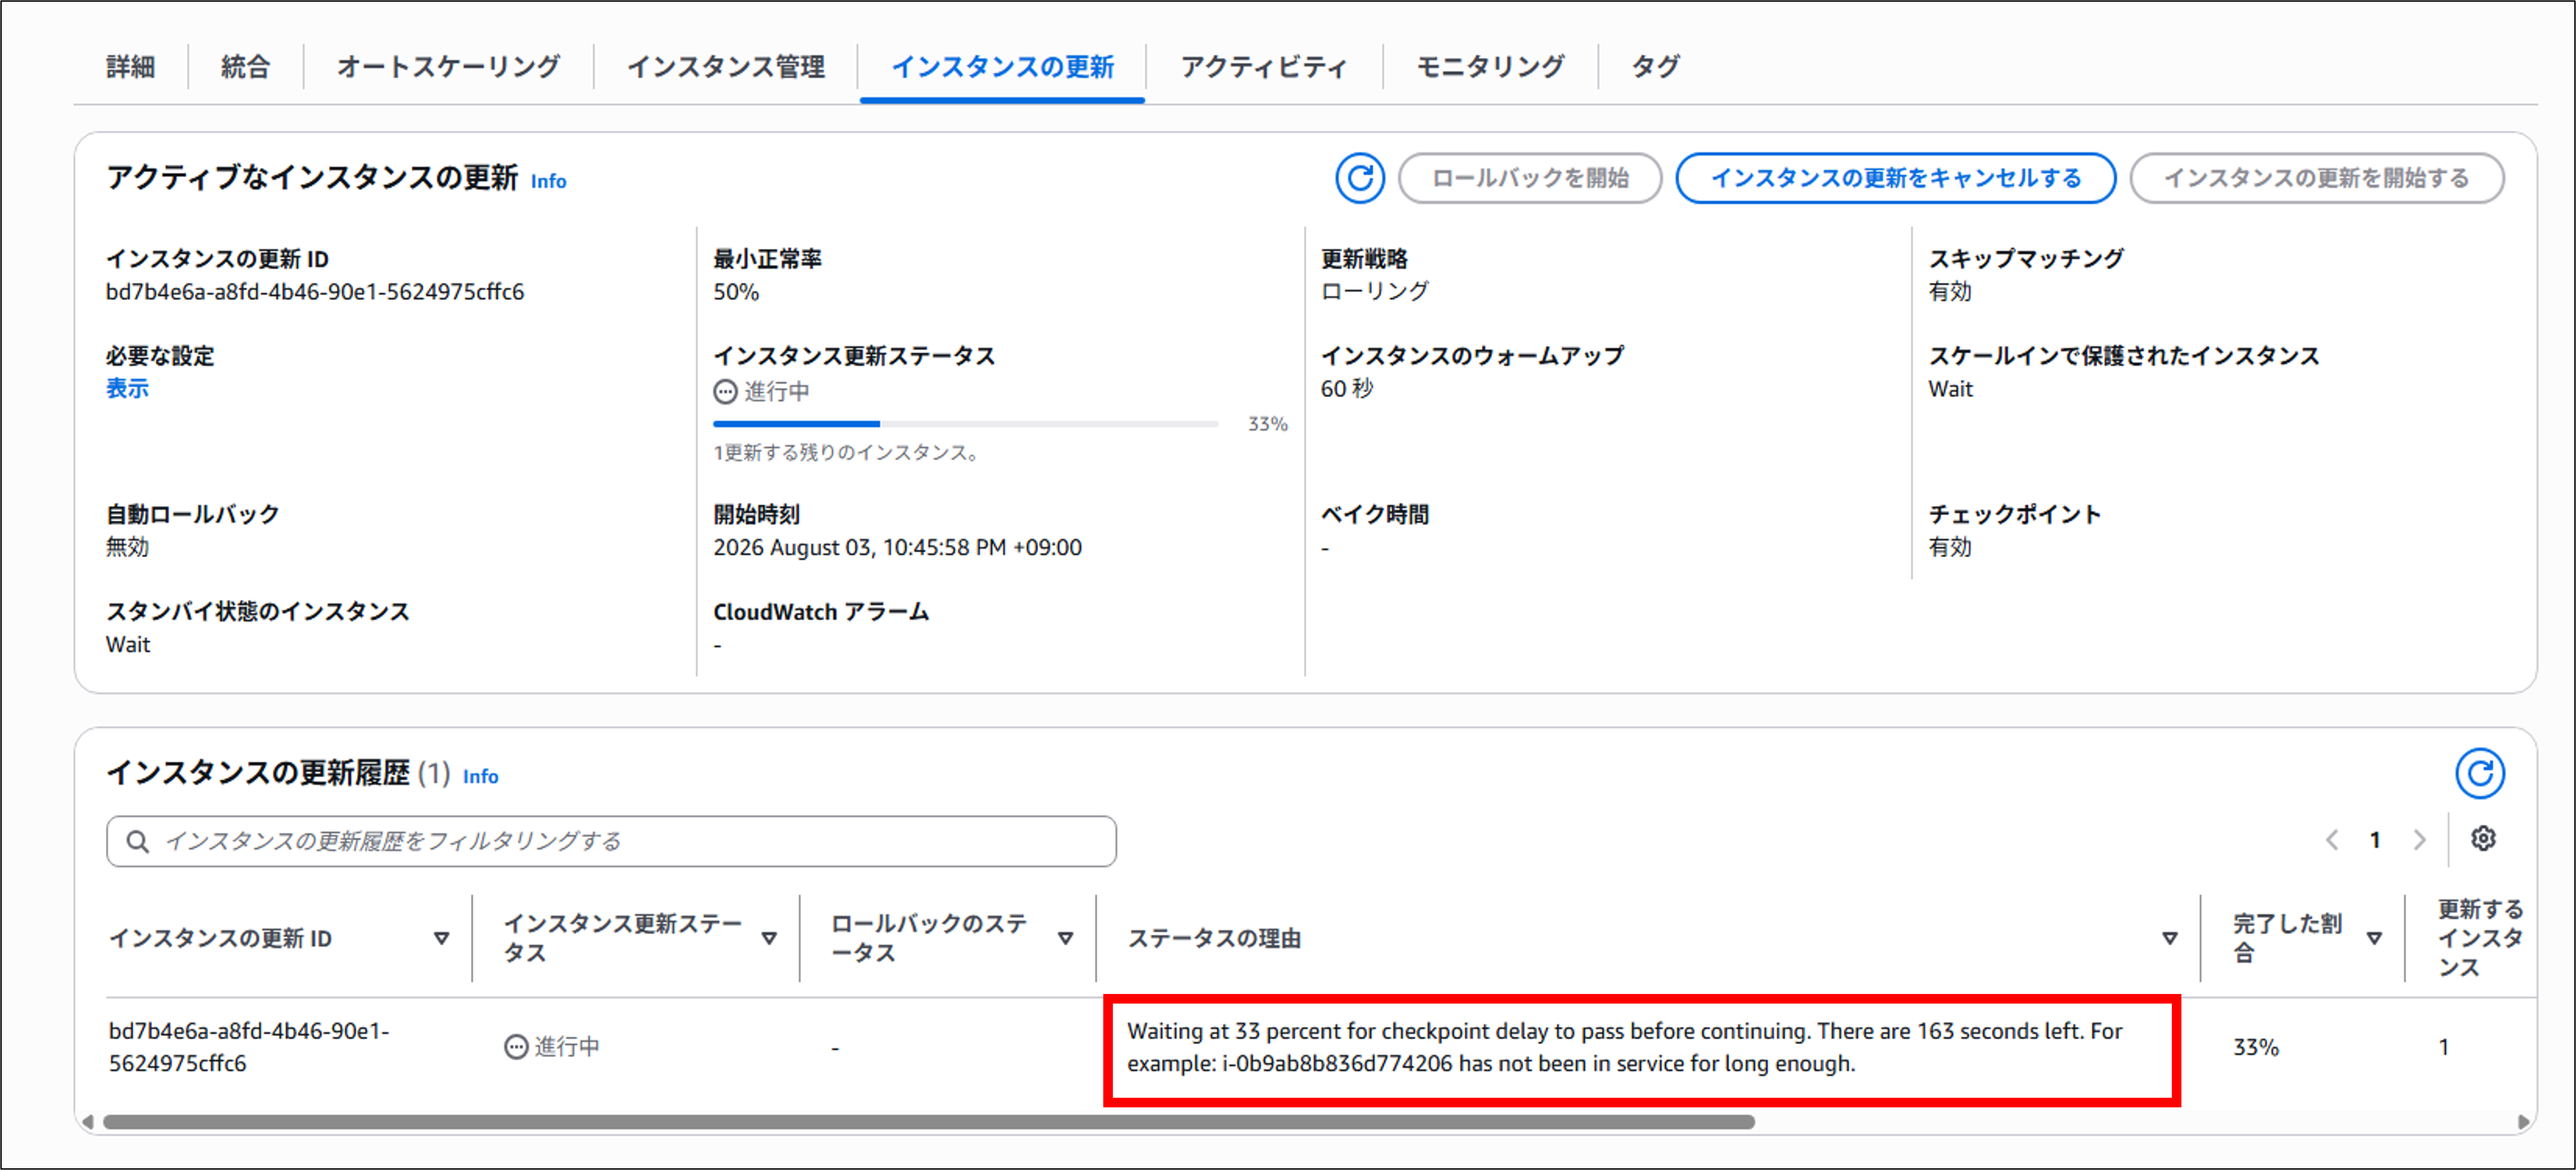Click インスタンスのウォームアップ value 60 秒

click(1347, 388)
